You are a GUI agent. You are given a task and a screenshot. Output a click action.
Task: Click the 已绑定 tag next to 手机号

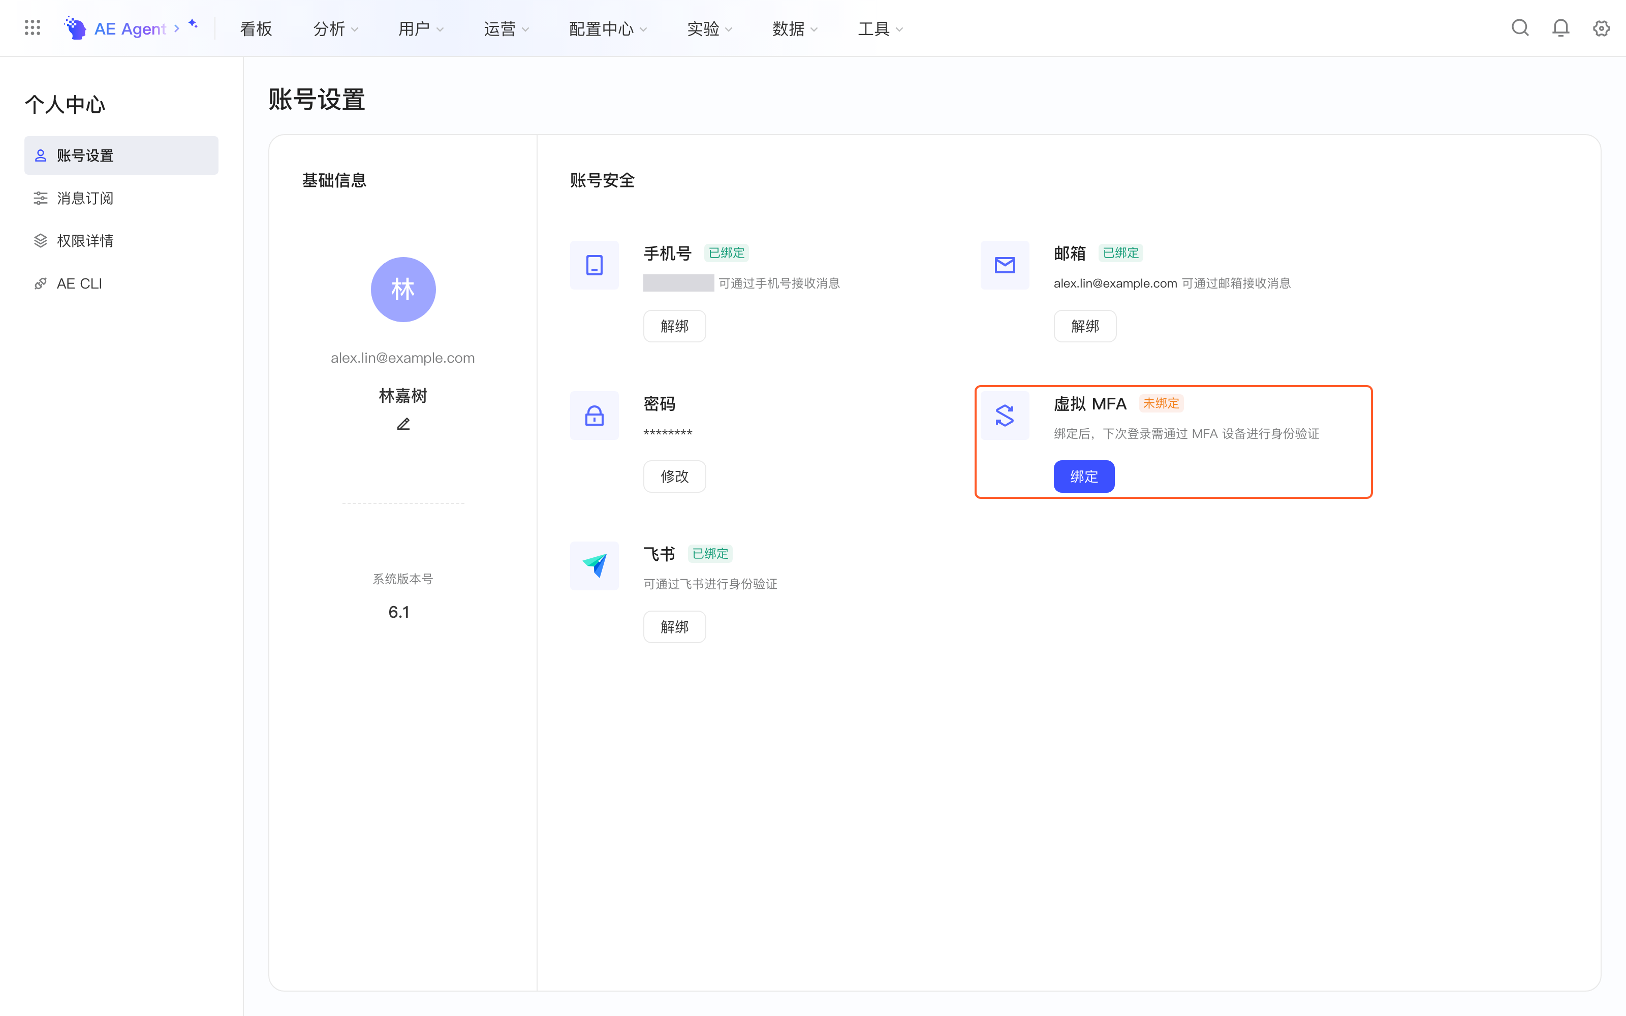(x=726, y=252)
